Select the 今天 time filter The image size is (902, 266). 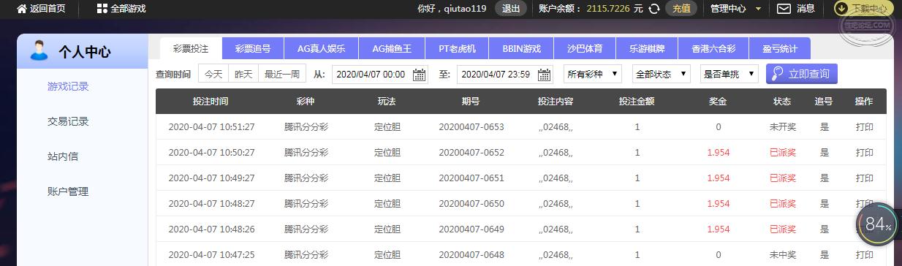pos(213,74)
